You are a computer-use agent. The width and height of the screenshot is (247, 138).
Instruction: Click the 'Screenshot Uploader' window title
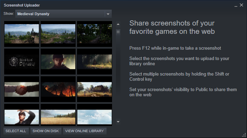coord(22,5)
